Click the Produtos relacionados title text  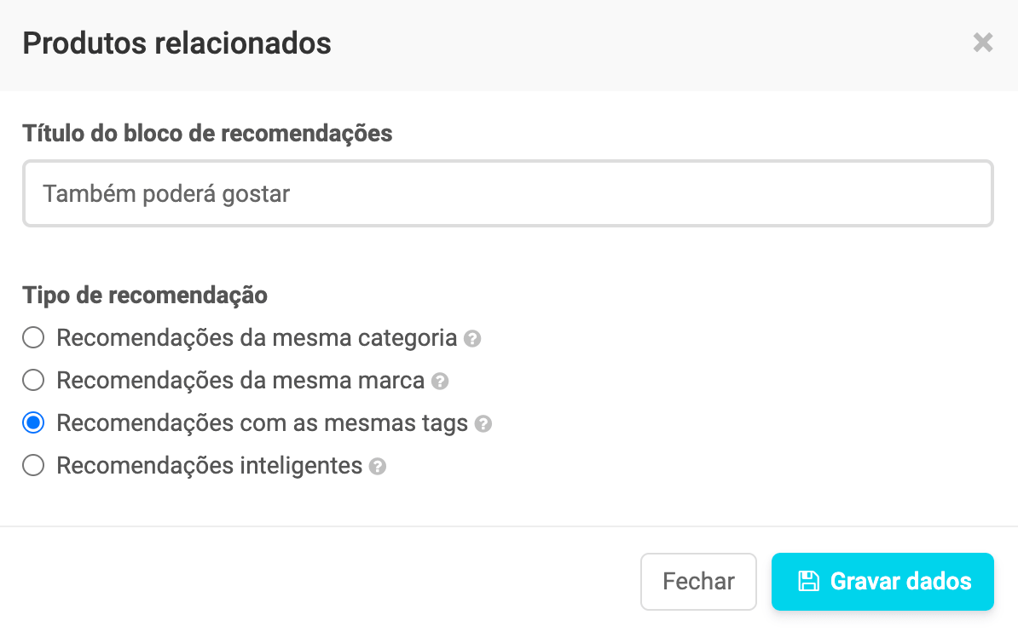point(177,43)
